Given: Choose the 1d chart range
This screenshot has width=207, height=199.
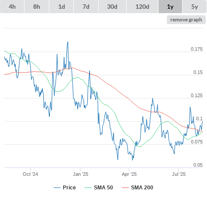Looking at the screenshot, I should point(62,7).
